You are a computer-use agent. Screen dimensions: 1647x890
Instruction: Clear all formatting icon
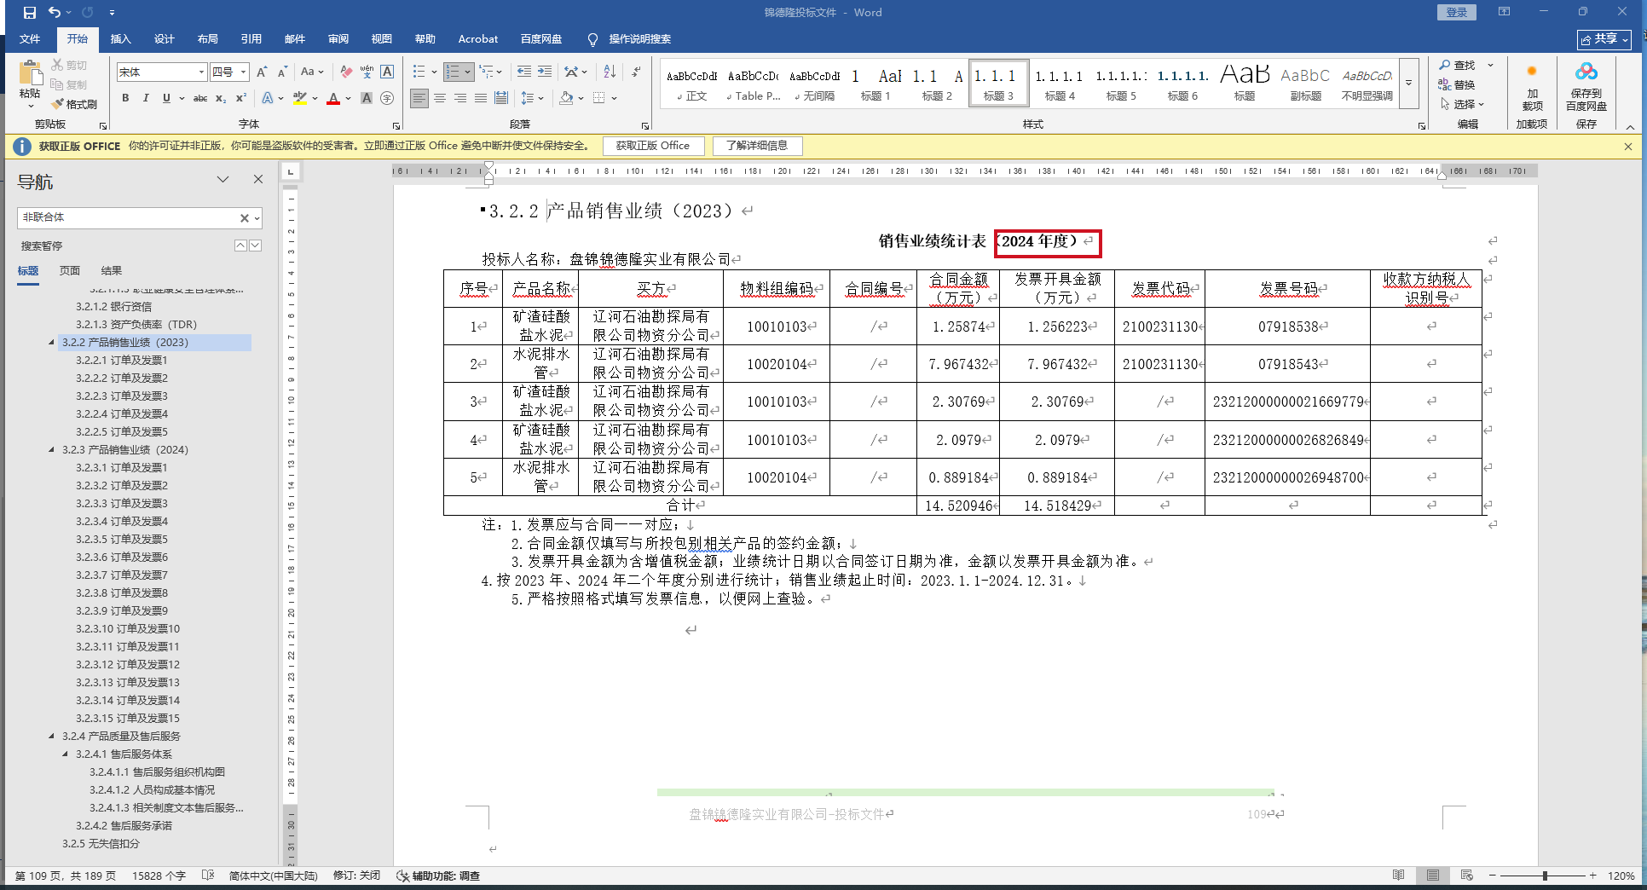[345, 72]
